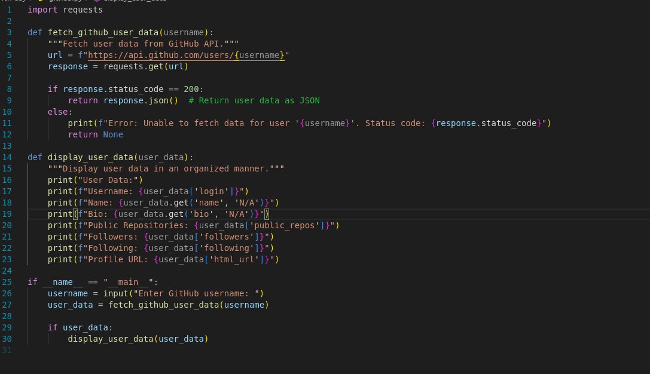The width and height of the screenshot is (650, 374).
Task: Click line number 8 in the gutter
Action: coord(9,89)
